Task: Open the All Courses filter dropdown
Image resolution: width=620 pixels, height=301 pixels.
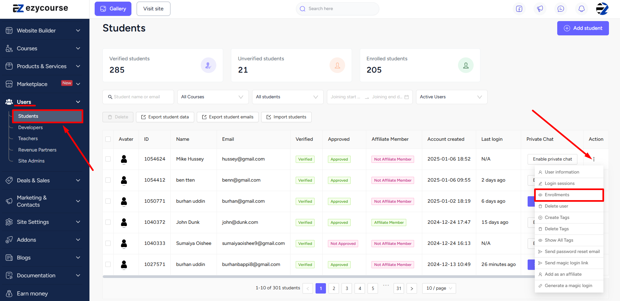Action: [x=213, y=97]
